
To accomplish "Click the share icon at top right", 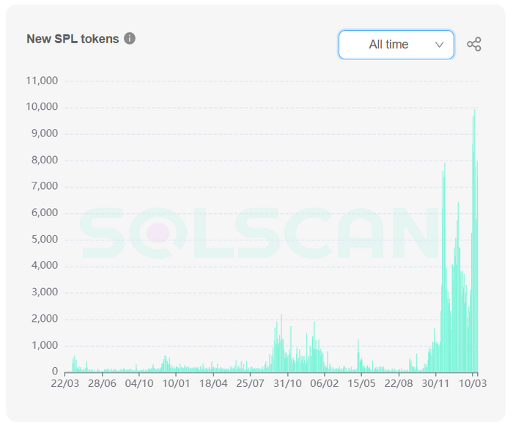I will (473, 44).
